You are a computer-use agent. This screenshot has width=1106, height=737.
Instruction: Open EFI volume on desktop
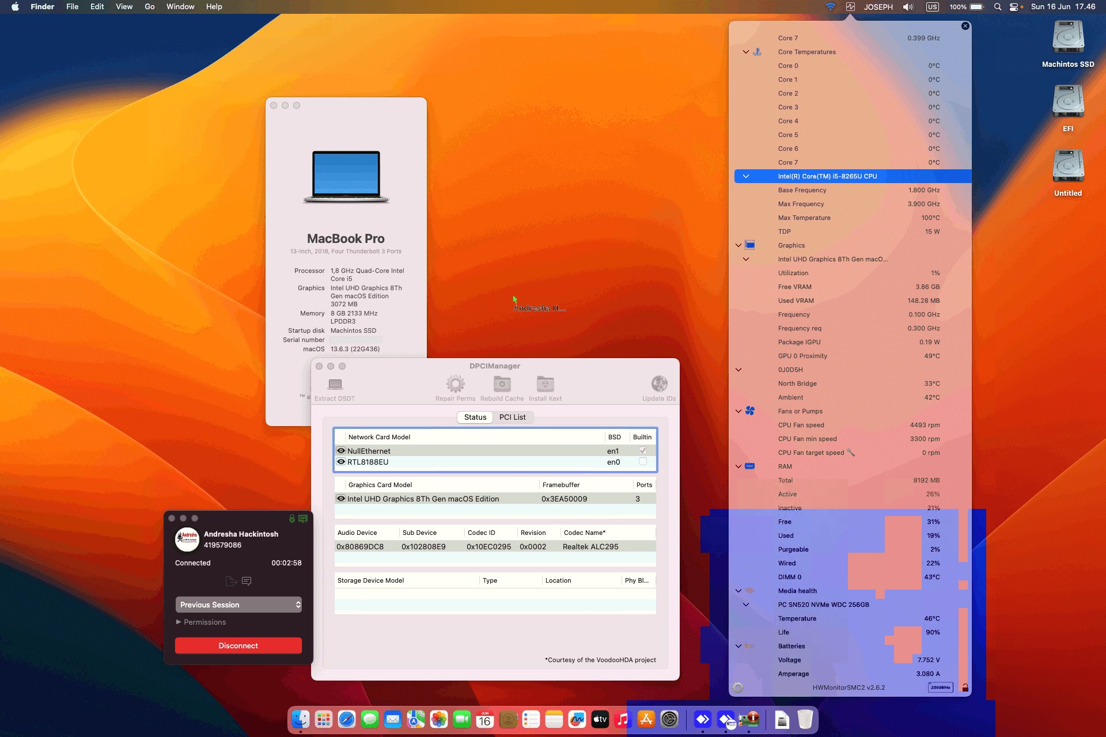(1068, 108)
